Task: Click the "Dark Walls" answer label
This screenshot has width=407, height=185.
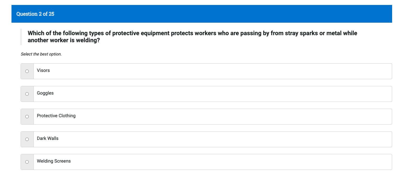Action: [x=48, y=138]
